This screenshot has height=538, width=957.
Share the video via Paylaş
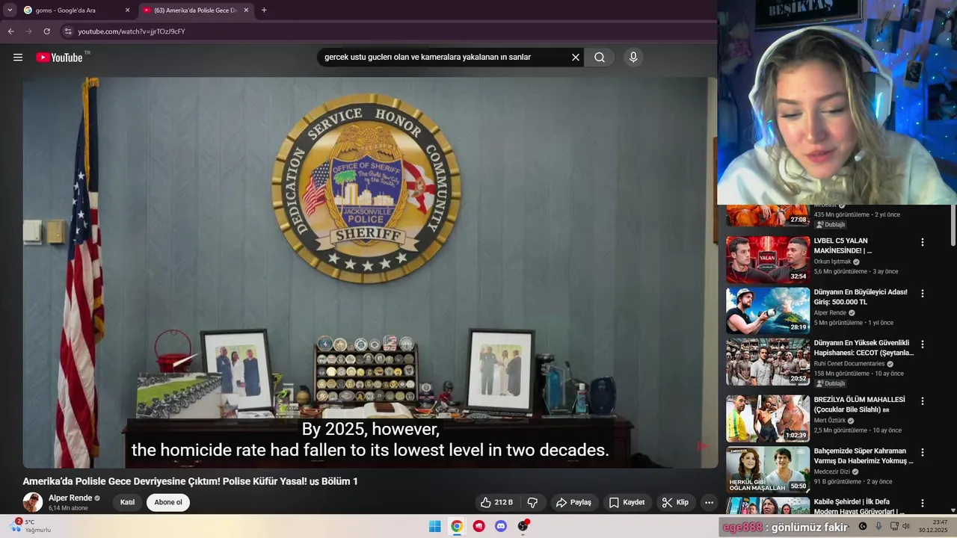(x=573, y=503)
